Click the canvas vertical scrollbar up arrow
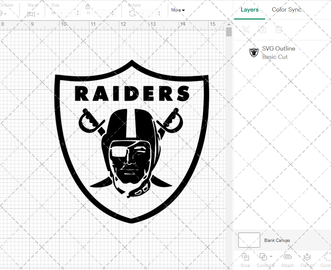 pos(229,24)
